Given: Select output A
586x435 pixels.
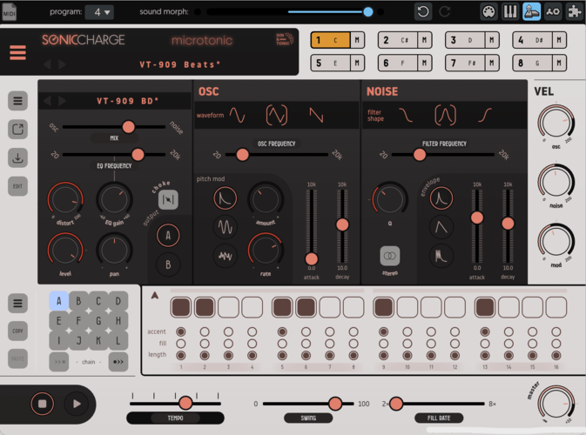Looking at the screenshot, I should coord(168,236).
